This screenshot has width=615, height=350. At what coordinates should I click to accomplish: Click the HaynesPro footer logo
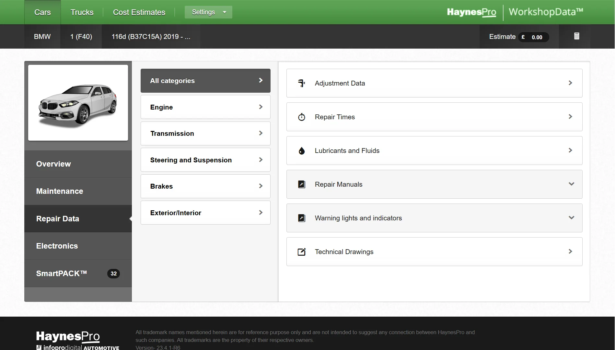point(68,336)
